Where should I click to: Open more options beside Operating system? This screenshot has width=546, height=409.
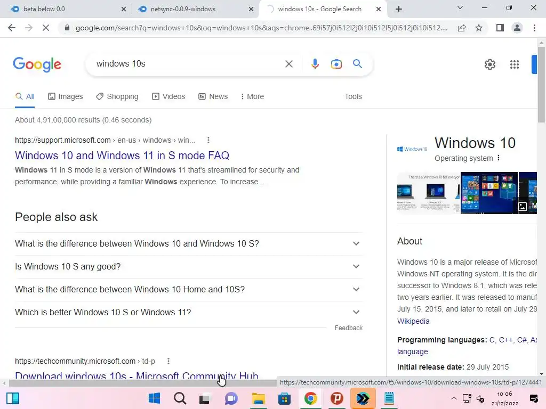499,158
